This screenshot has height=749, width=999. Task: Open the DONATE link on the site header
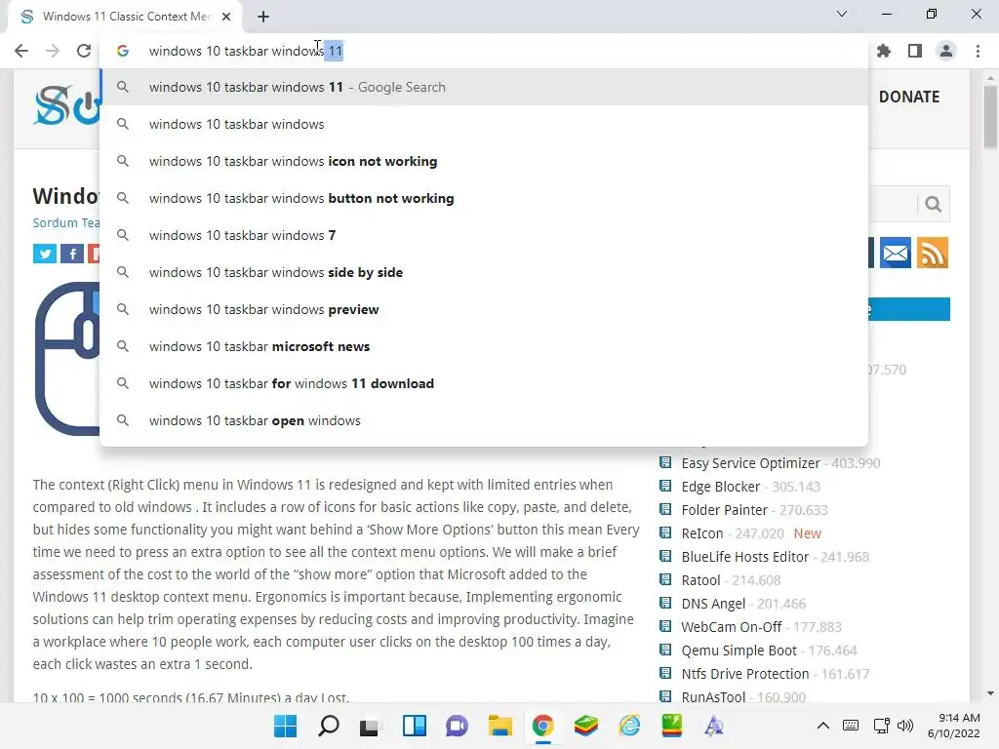(x=909, y=97)
